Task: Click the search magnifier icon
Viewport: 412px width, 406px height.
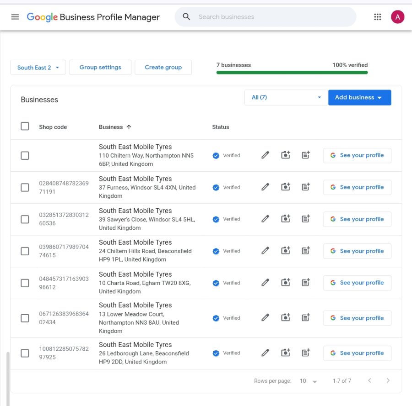Action: pos(186,17)
